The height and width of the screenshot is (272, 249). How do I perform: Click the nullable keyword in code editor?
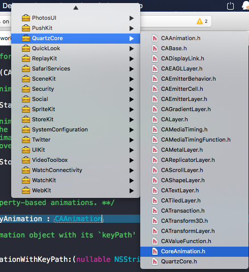pos(94,259)
